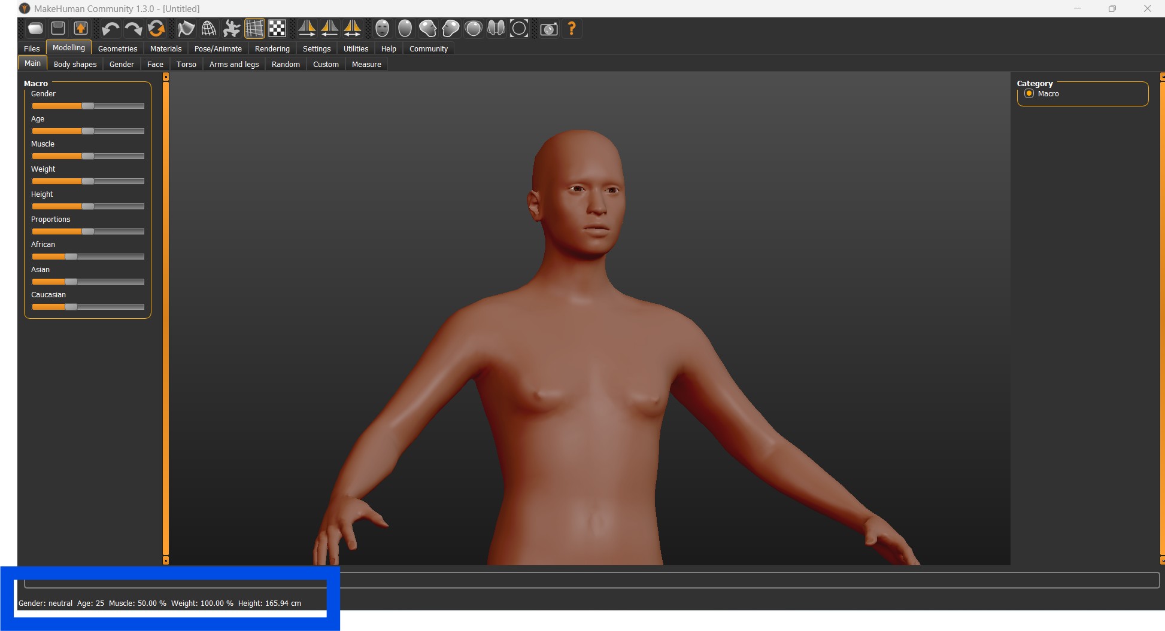This screenshot has width=1165, height=631.
Task: Toggle the pose figure icon
Action: tap(232, 28)
